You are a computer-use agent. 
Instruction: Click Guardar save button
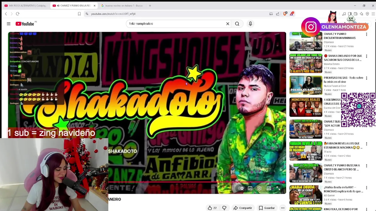(x=267, y=208)
